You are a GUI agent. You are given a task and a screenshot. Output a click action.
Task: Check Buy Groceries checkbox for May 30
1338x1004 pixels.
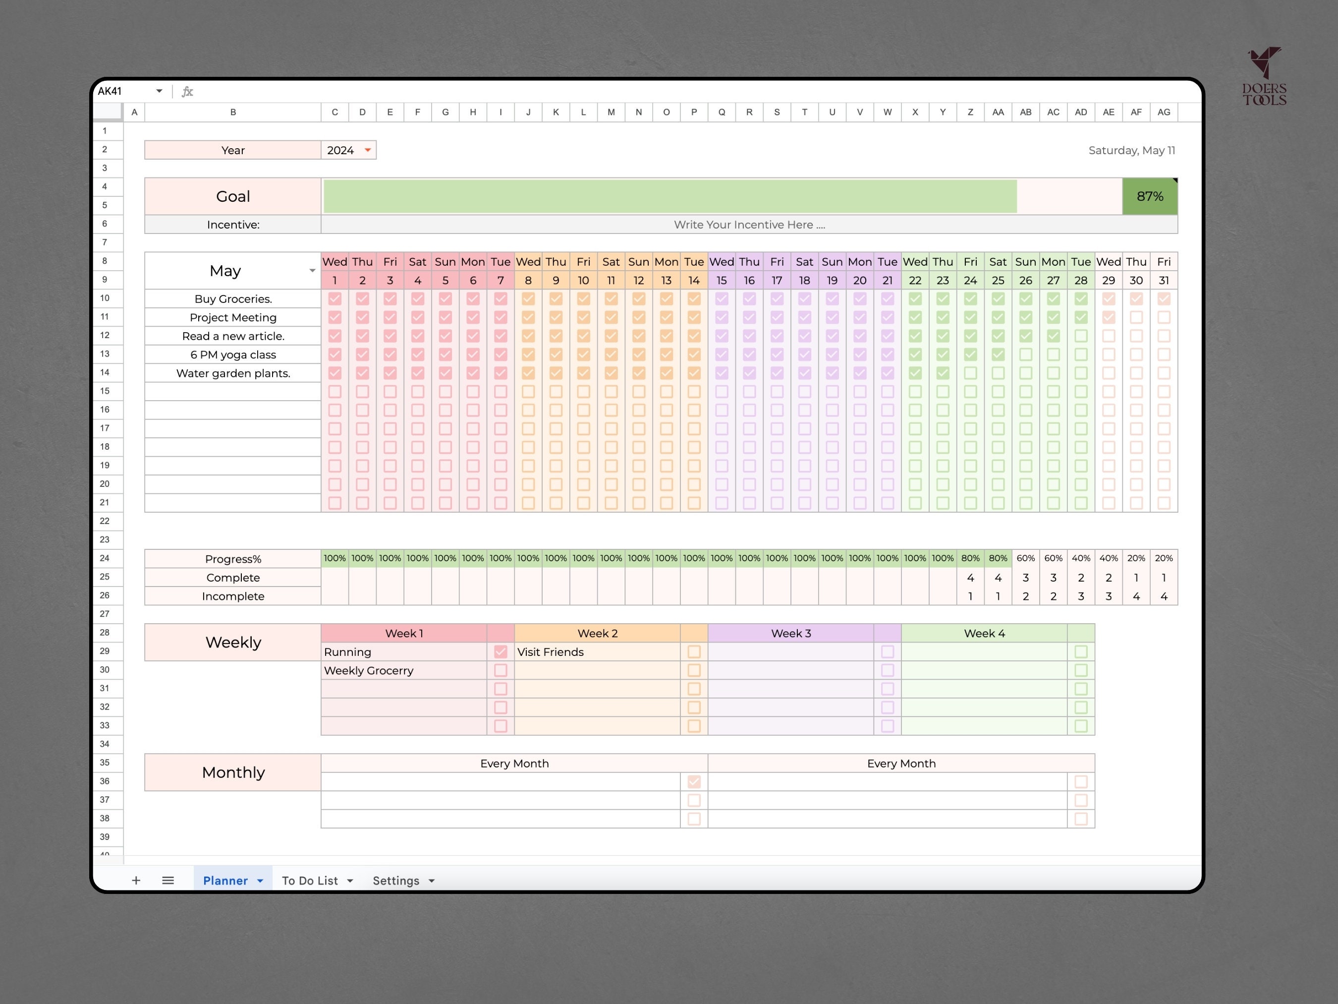(x=1137, y=298)
